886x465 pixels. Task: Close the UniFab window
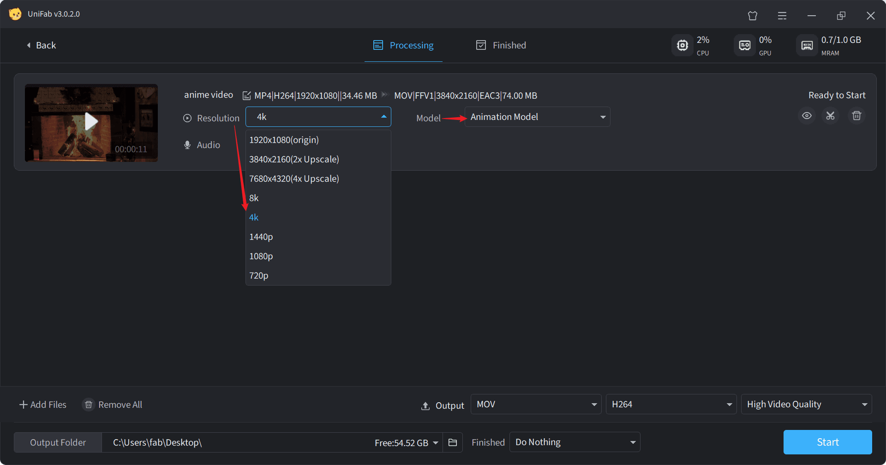point(871,16)
